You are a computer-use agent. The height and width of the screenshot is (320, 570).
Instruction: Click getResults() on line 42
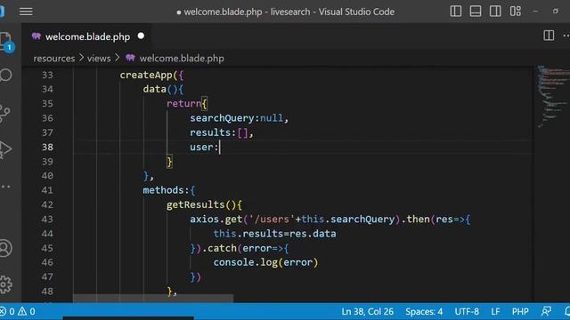coord(201,204)
